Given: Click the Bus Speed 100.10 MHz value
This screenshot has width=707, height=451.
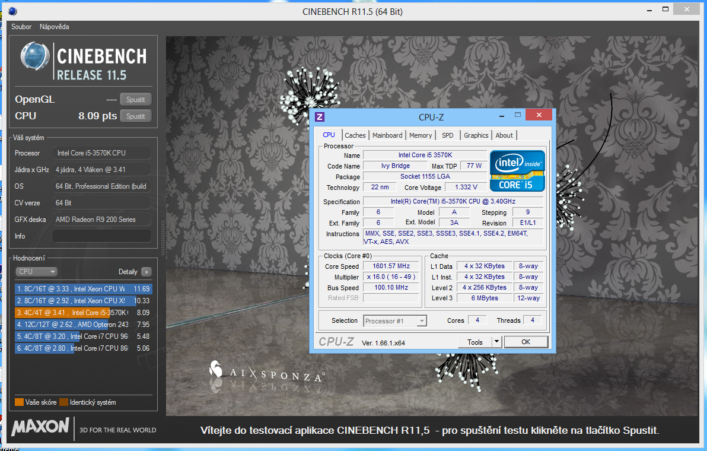Looking at the screenshot, I should point(391,287).
